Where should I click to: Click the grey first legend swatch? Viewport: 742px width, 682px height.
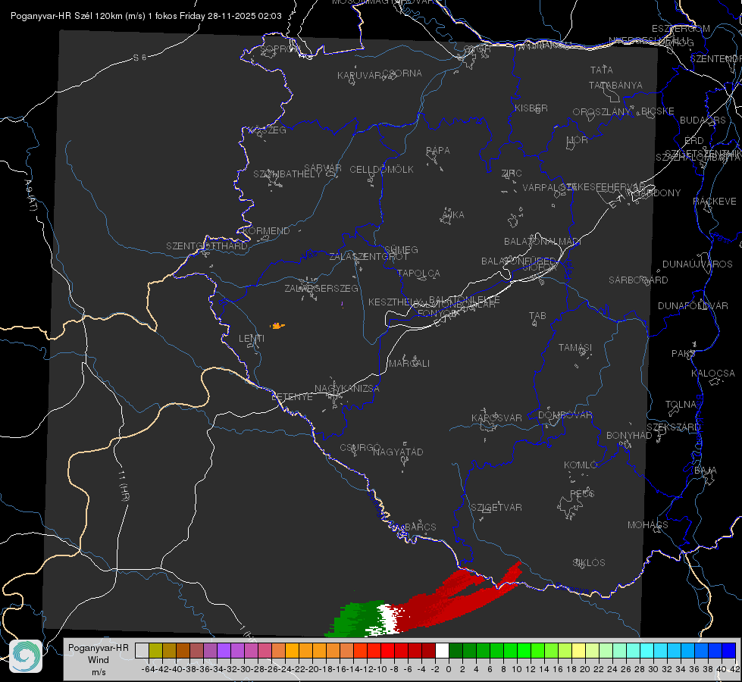(142, 650)
